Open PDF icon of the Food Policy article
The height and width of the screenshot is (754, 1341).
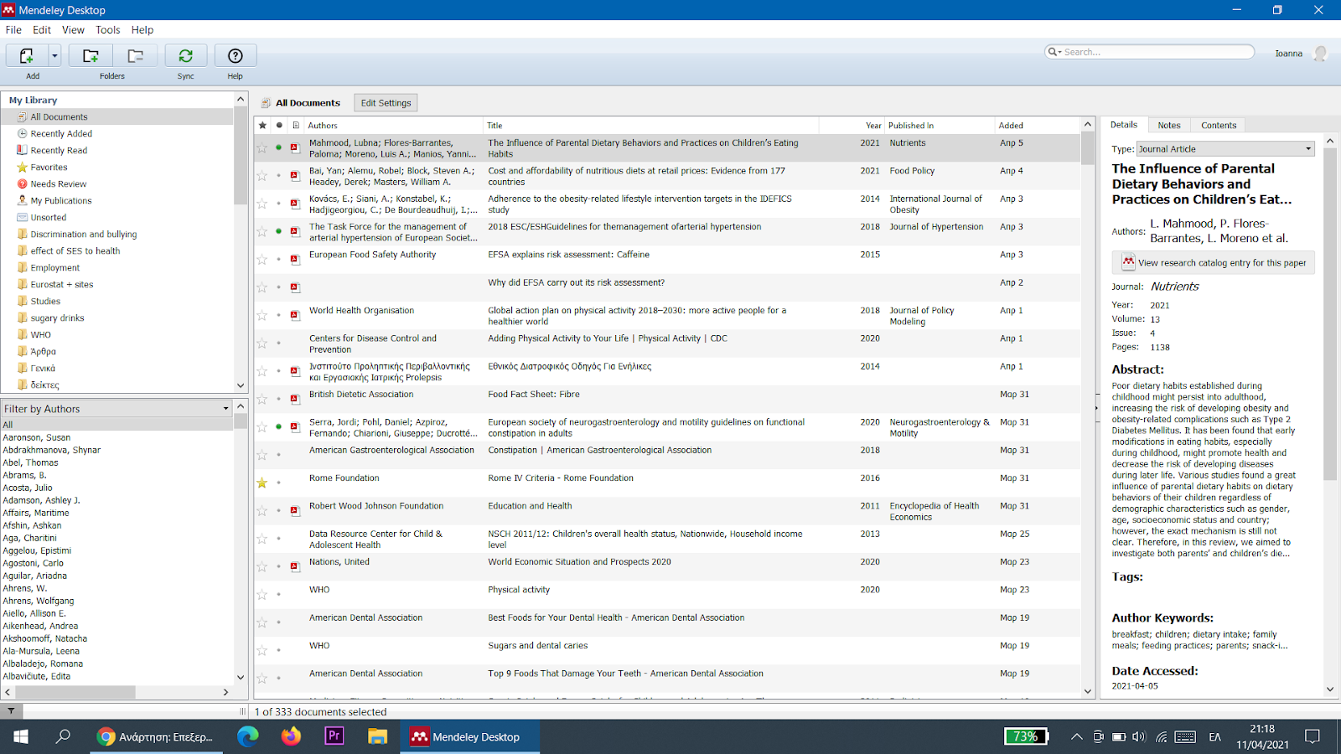pyautogui.click(x=295, y=176)
